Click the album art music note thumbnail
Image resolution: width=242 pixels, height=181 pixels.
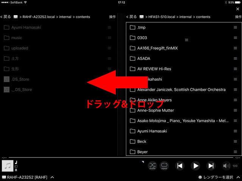(7, 166)
